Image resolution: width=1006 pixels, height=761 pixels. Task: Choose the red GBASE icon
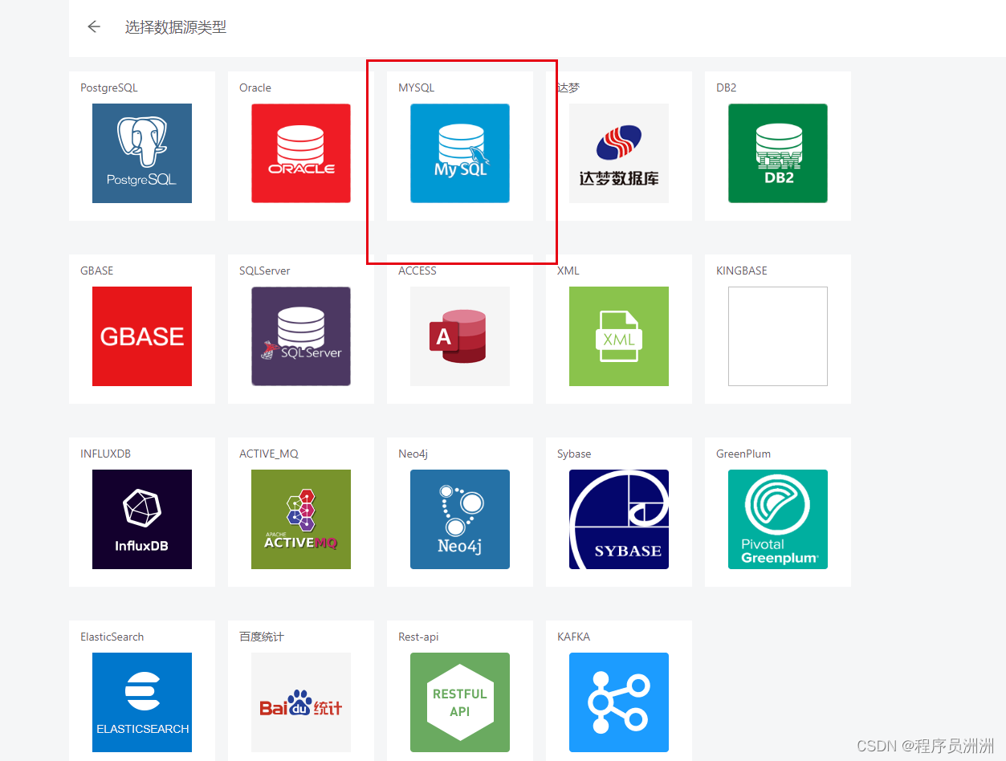142,336
